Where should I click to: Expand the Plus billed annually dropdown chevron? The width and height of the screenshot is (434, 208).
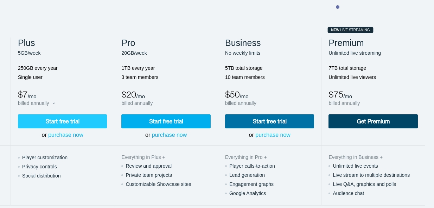tap(54, 103)
